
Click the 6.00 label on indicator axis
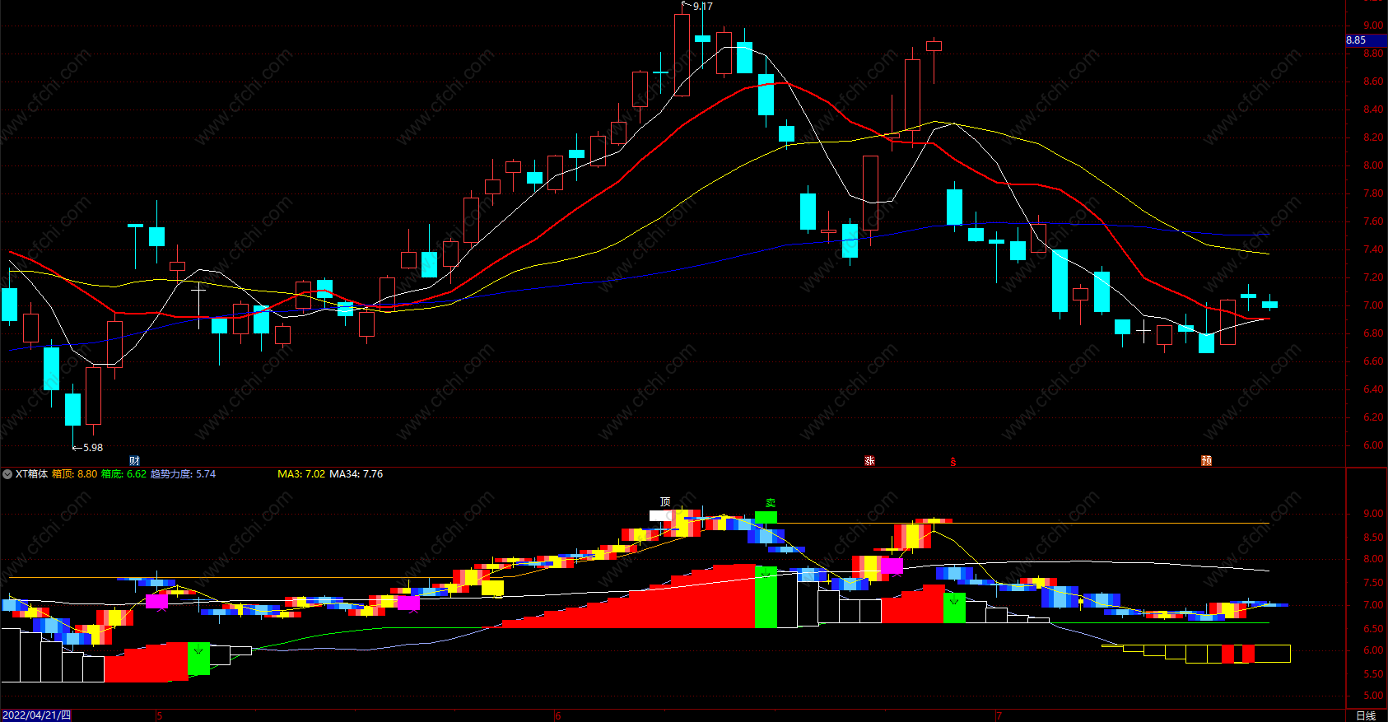coord(1373,650)
